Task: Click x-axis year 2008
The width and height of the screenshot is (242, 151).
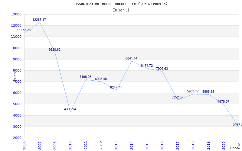Action: pos(55,146)
